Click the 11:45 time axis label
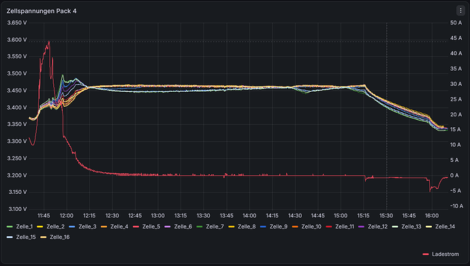Viewport: 470px width, 266px height. click(44, 216)
